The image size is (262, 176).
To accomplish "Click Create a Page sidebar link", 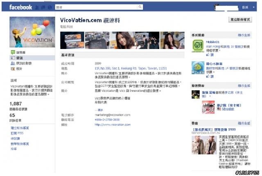I will [x=20, y=128].
